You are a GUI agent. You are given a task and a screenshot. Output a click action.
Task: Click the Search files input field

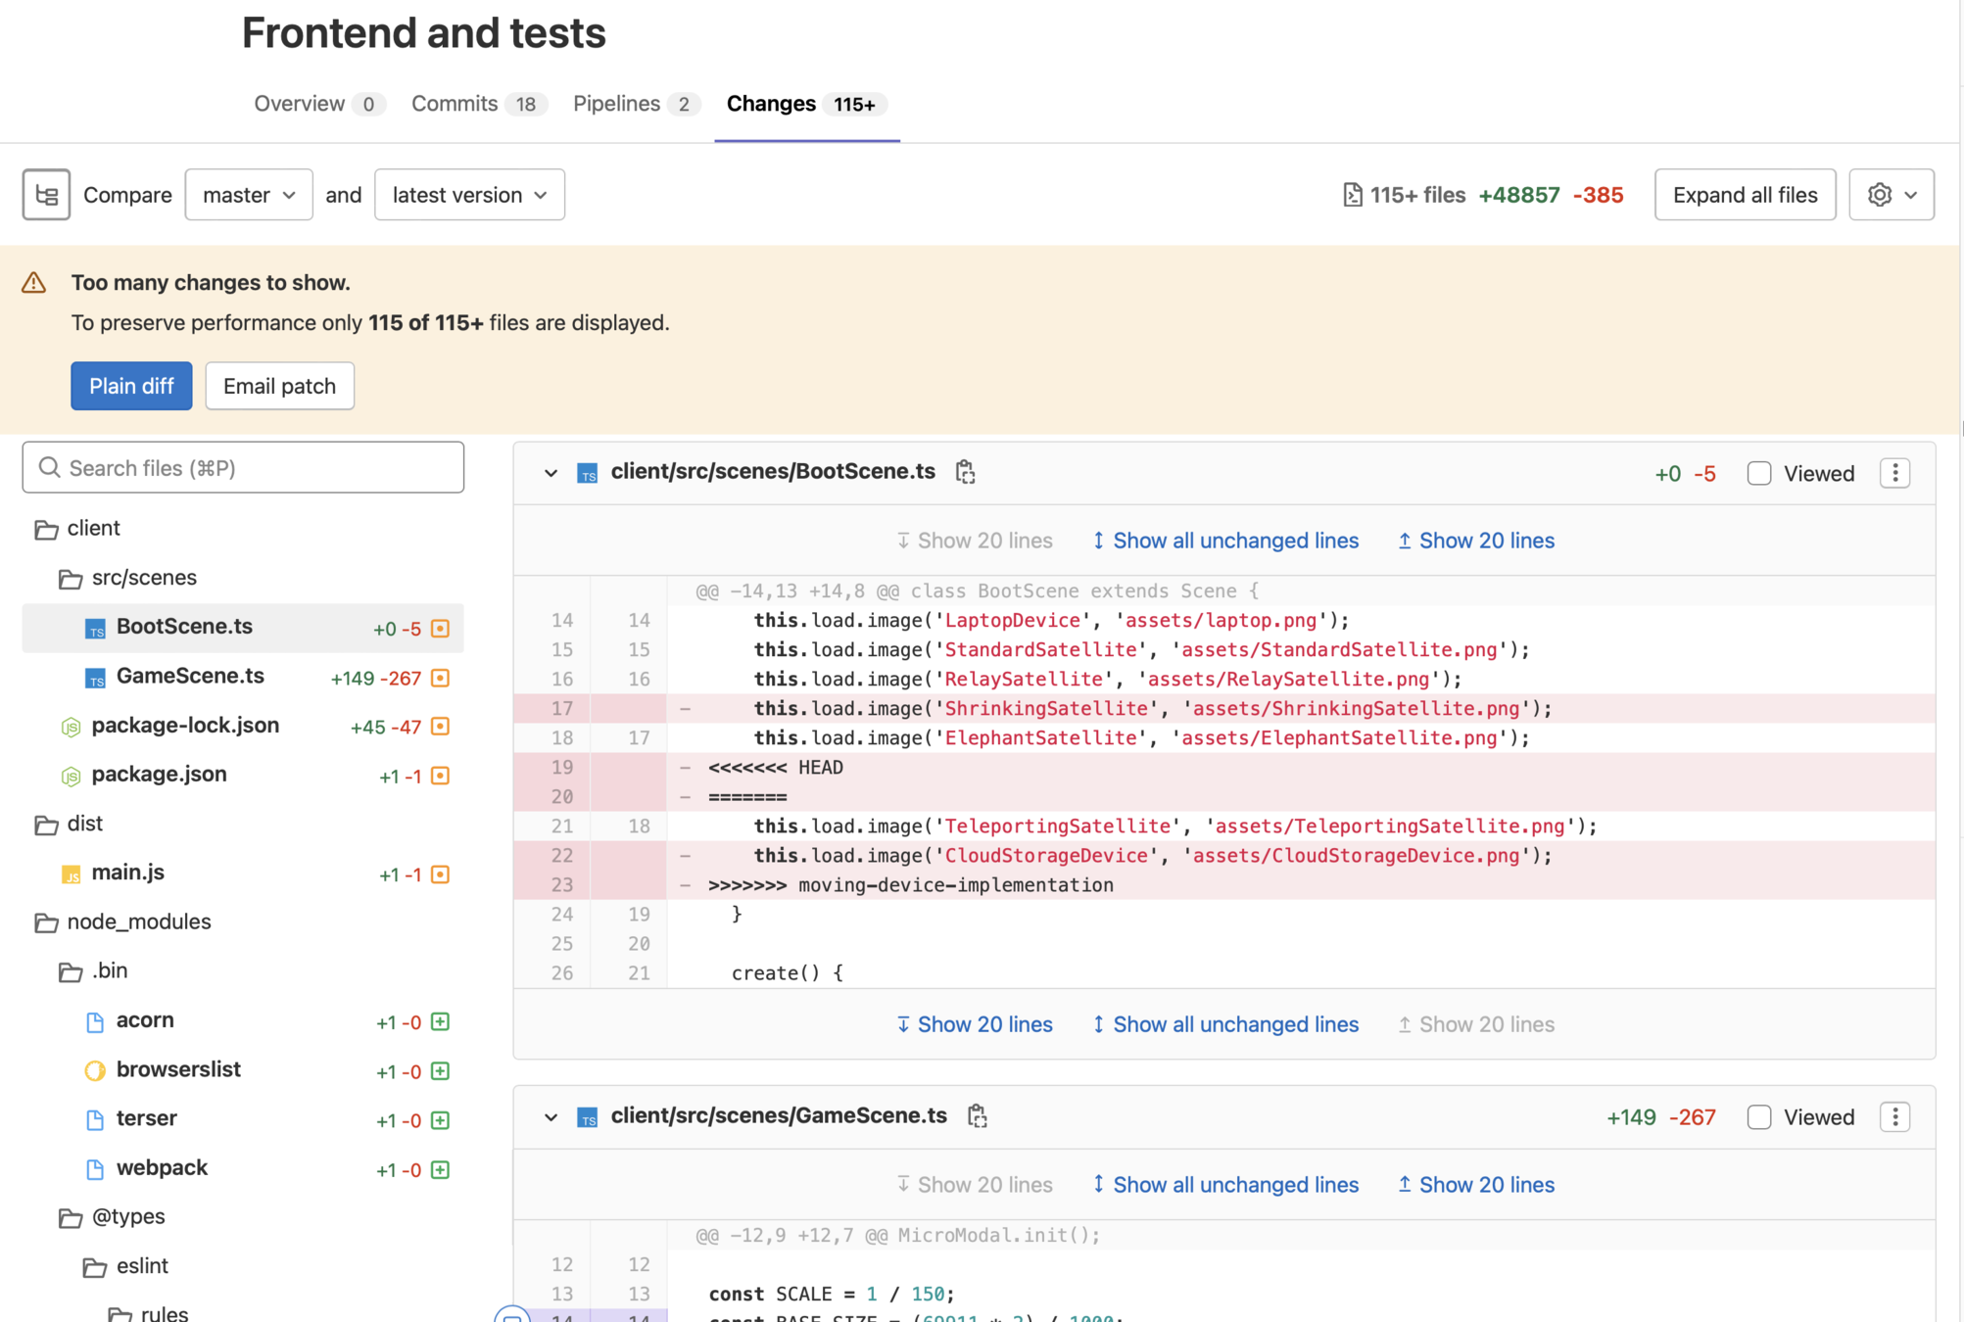(243, 468)
